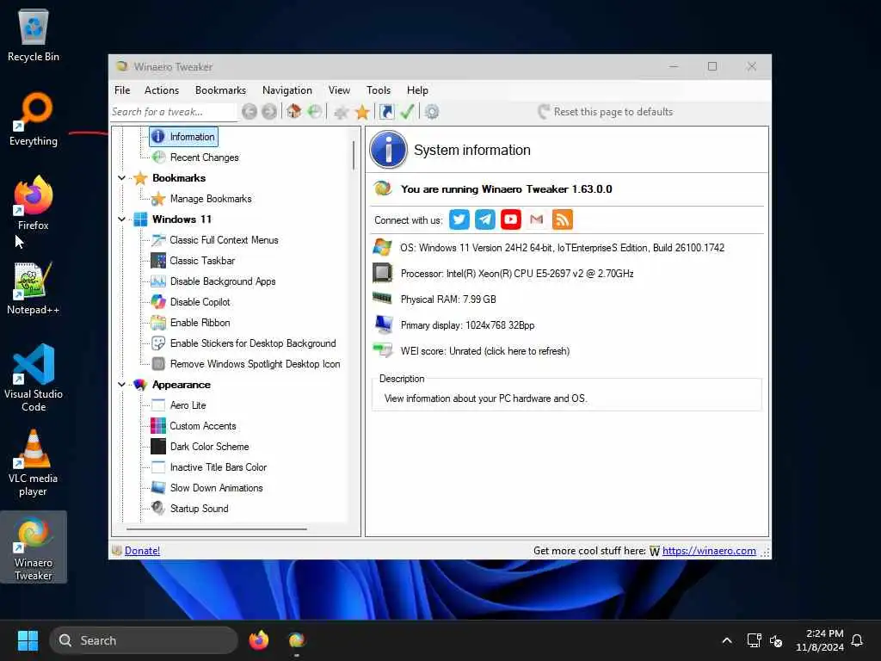This screenshot has width=881, height=661.
Task: Open Recent Changes toolbar icon
Action: (315, 111)
